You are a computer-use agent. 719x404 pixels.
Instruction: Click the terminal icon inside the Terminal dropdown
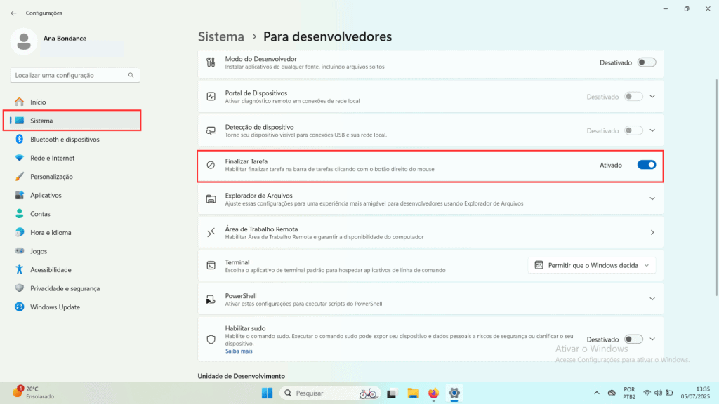(539, 265)
